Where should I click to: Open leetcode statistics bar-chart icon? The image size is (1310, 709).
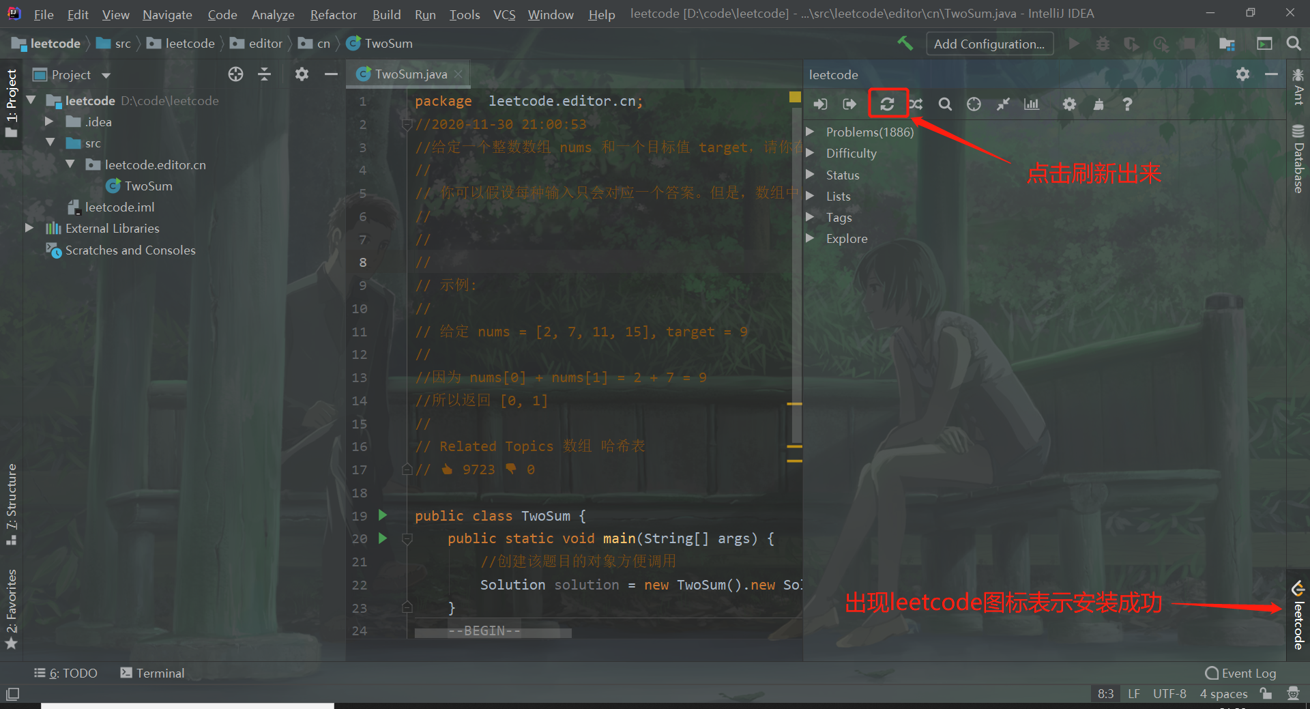1031,104
